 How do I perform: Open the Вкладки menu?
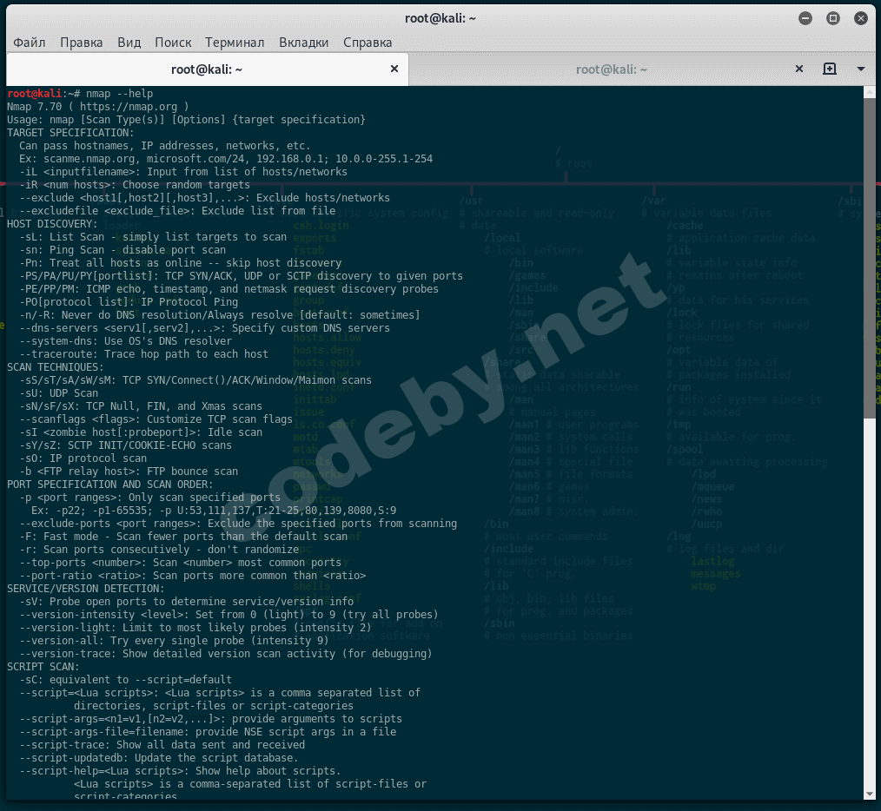pyautogui.click(x=304, y=43)
